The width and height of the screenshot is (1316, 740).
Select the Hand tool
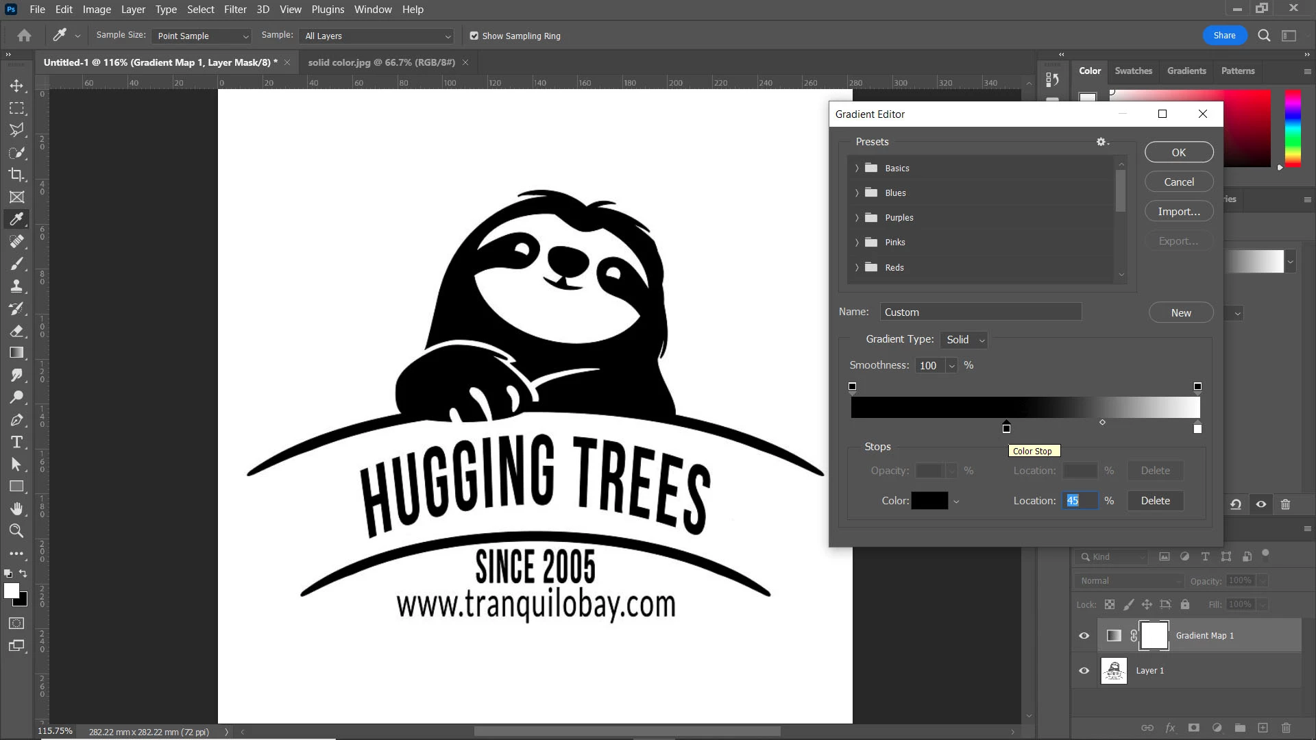click(17, 508)
